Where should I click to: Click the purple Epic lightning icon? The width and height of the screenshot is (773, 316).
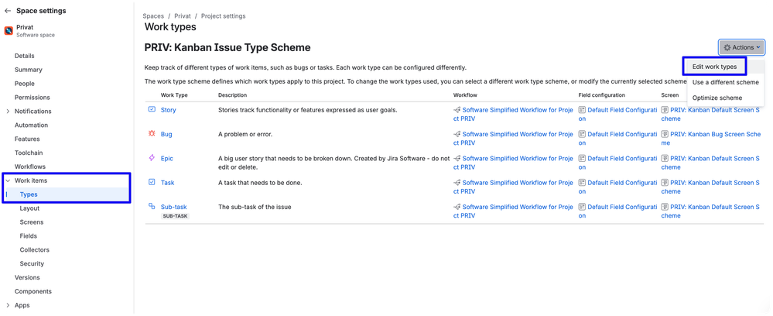(x=152, y=158)
